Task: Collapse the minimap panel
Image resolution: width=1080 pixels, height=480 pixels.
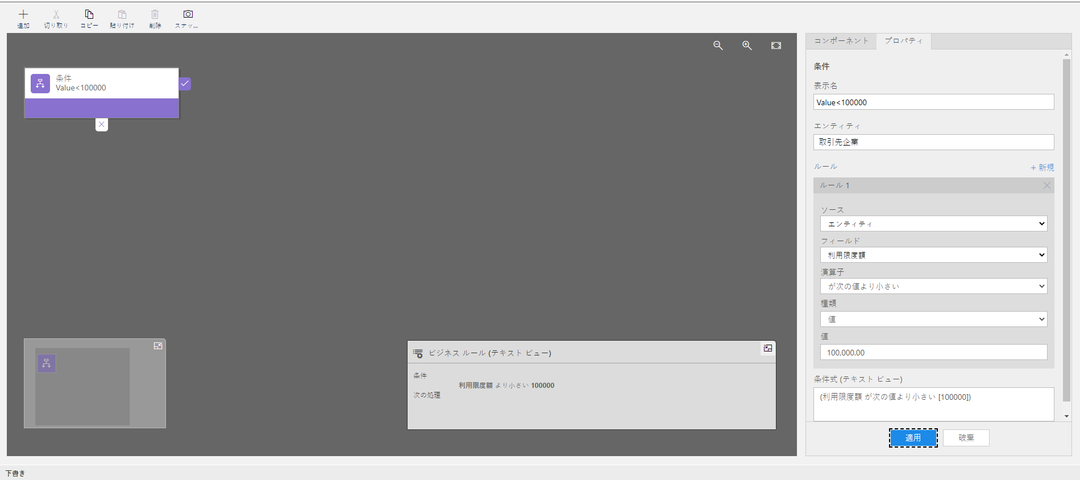Action: pyautogui.click(x=158, y=346)
